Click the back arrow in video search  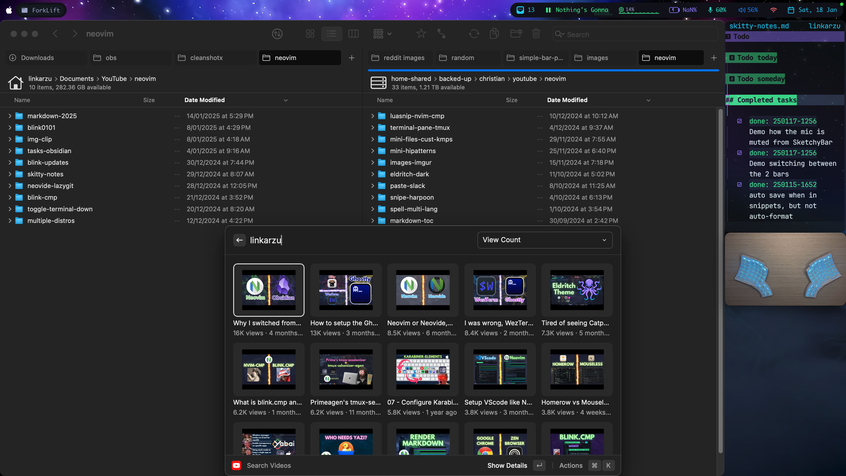click(x=240, y=240)
